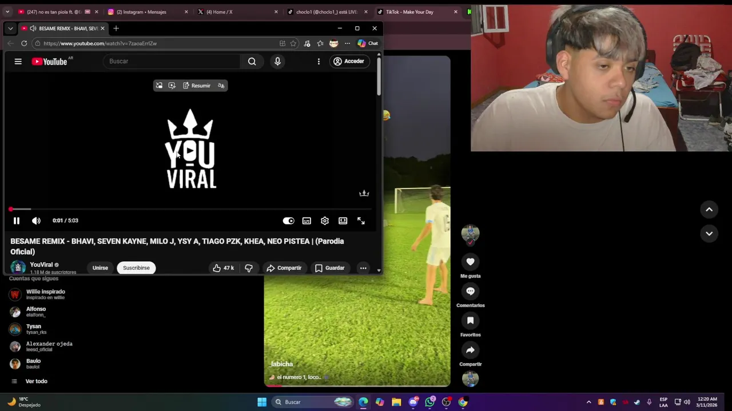Open a new tab in Edge window
Image resolution: width=732 pixels, height=411 pixels.
[116, 29]
